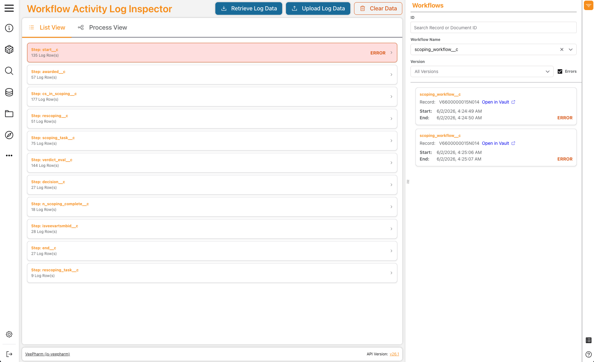Expand the Step: rescoping__c row
This screenshot has width=594, height=362.
[212, 119]
